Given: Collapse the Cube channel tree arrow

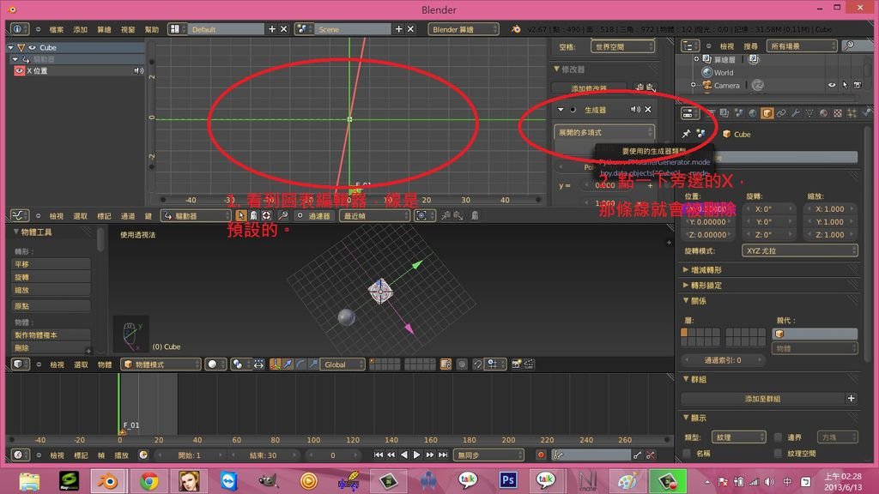Looking at the screenshot, I should point(10,48).
